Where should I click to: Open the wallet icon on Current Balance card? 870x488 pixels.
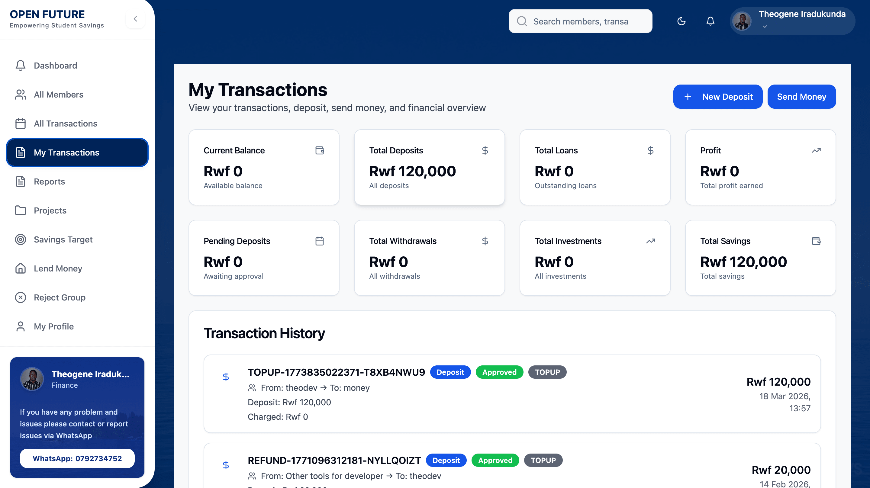320,150
